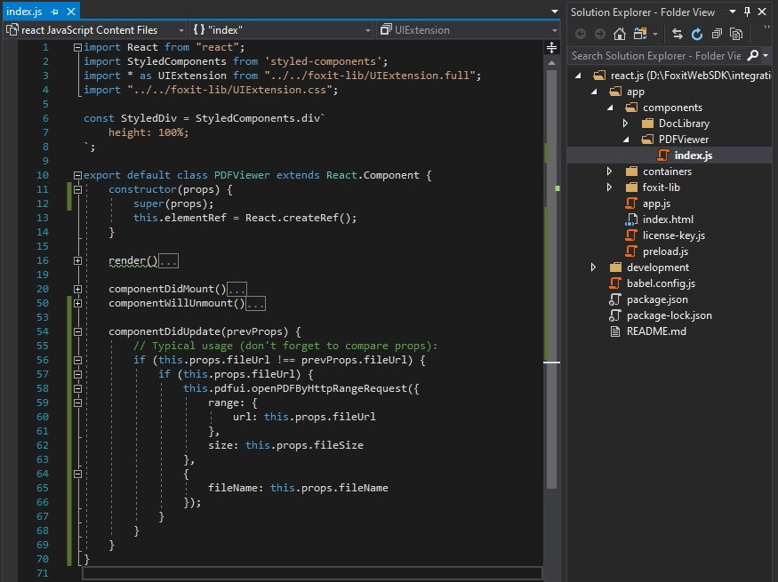Image resolution: width=778 pixels, height=582 pixels.
Task: Click the search magnifier icon in Solution Explorer
Action: [752, 55]
